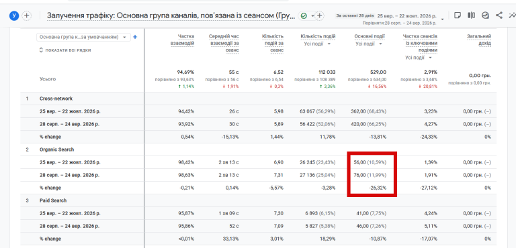Click the Cross-network change value "11,78%"
The image size is (516, 248).
tap(329, 137)
